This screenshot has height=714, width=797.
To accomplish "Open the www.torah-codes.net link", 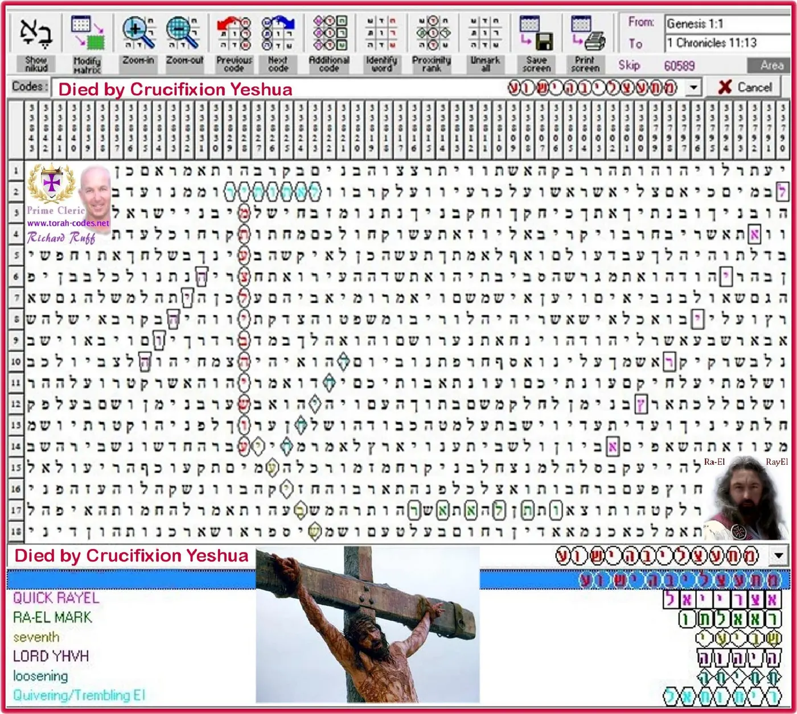I will coord(68,224).
